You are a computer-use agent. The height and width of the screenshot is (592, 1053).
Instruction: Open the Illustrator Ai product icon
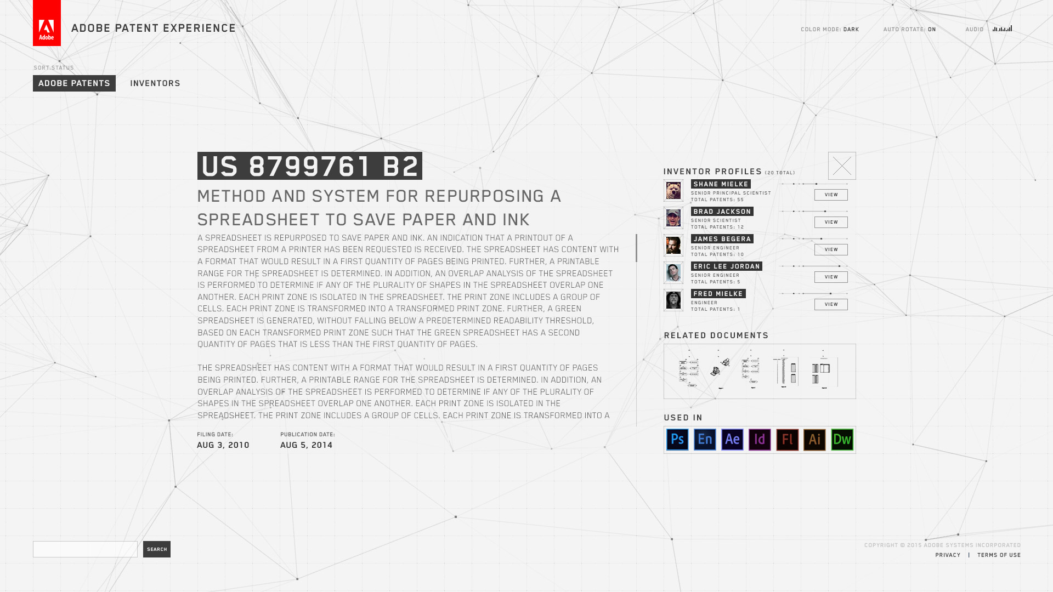pos(814,440)
